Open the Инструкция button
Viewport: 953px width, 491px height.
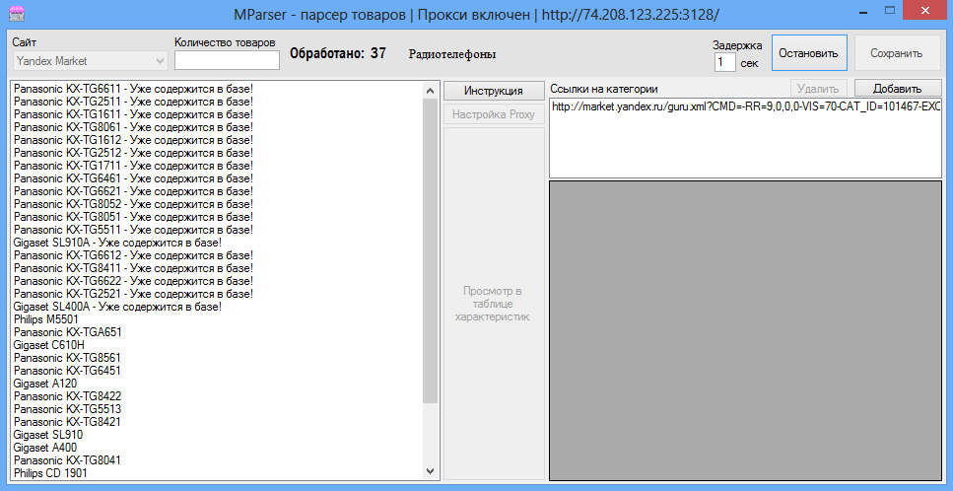pos(494,91)
